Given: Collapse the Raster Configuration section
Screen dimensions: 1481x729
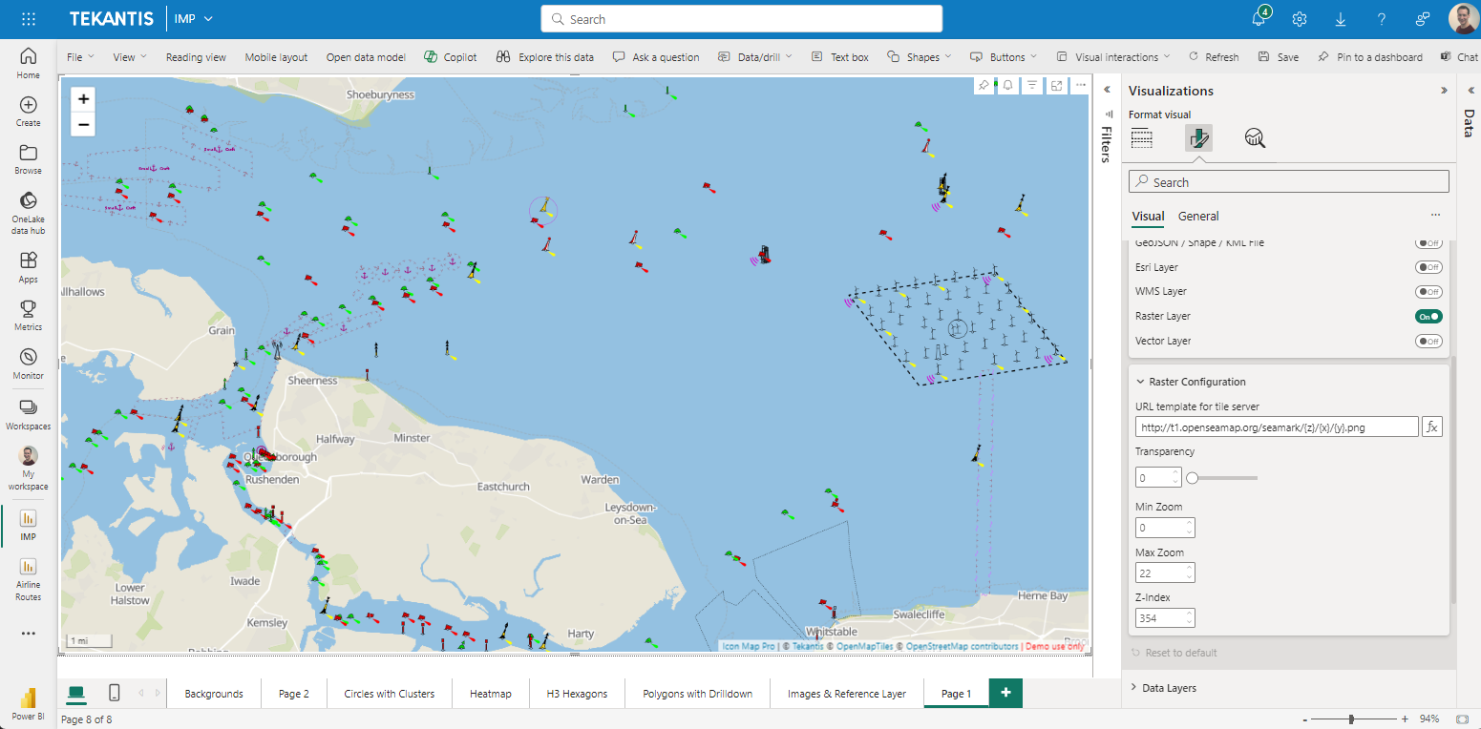Looking at the screenshot, I should pyautogui.click(x=1139, y=382).
